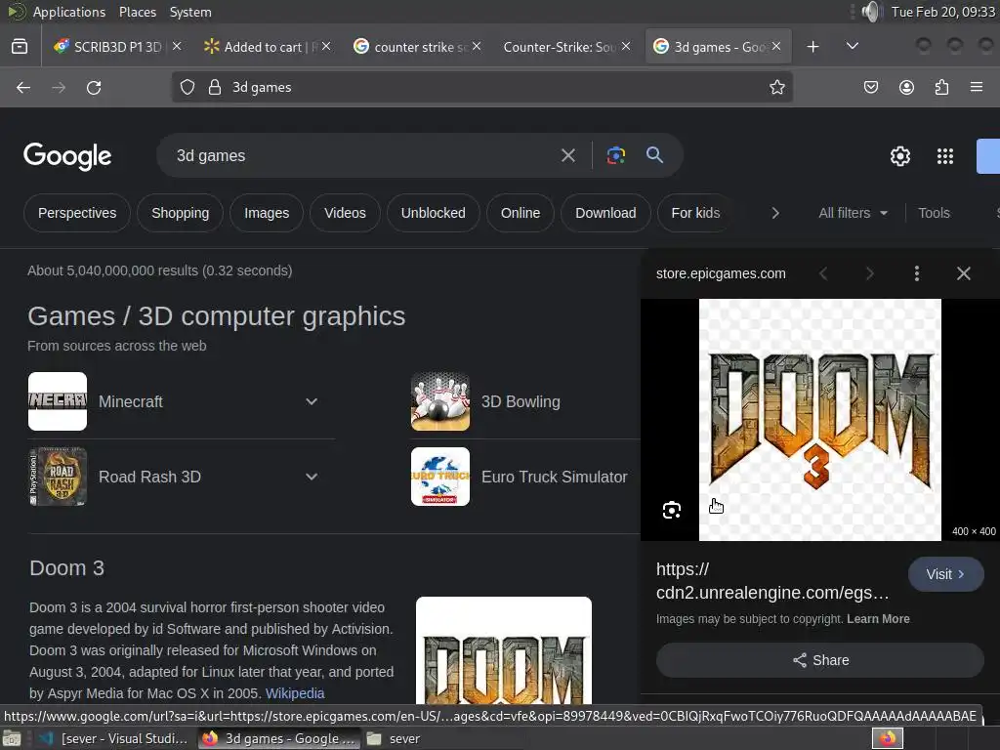Open Google quick settings gear

(899, 156)
